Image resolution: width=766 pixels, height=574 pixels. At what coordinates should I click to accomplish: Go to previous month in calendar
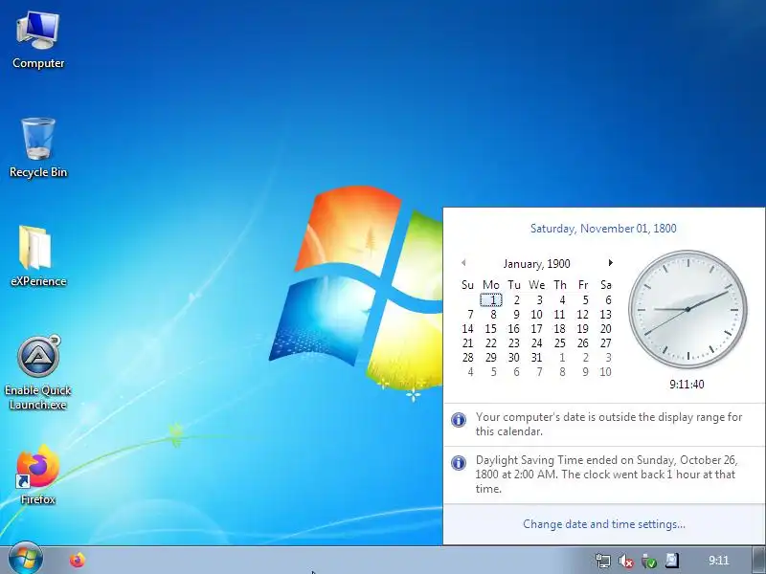click(463, 263)
